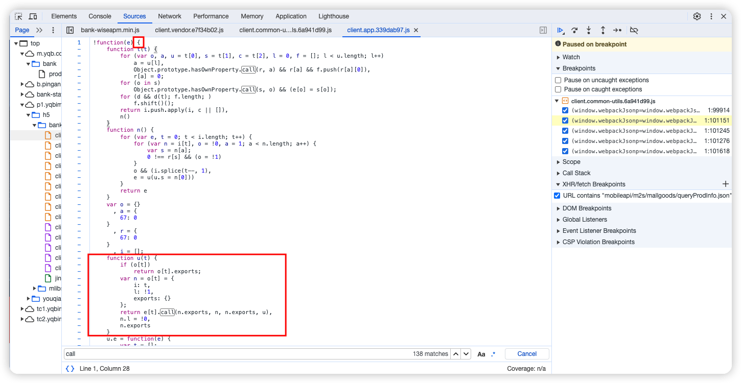Cancel the in-file search
Screen dimensions: 741x383
point(527,354)
